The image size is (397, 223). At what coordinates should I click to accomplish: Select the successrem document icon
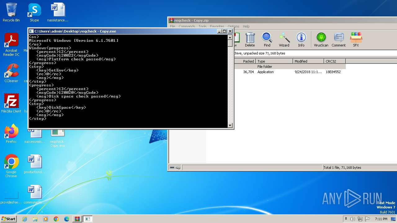pyautogui.click(x=34, y=136)
